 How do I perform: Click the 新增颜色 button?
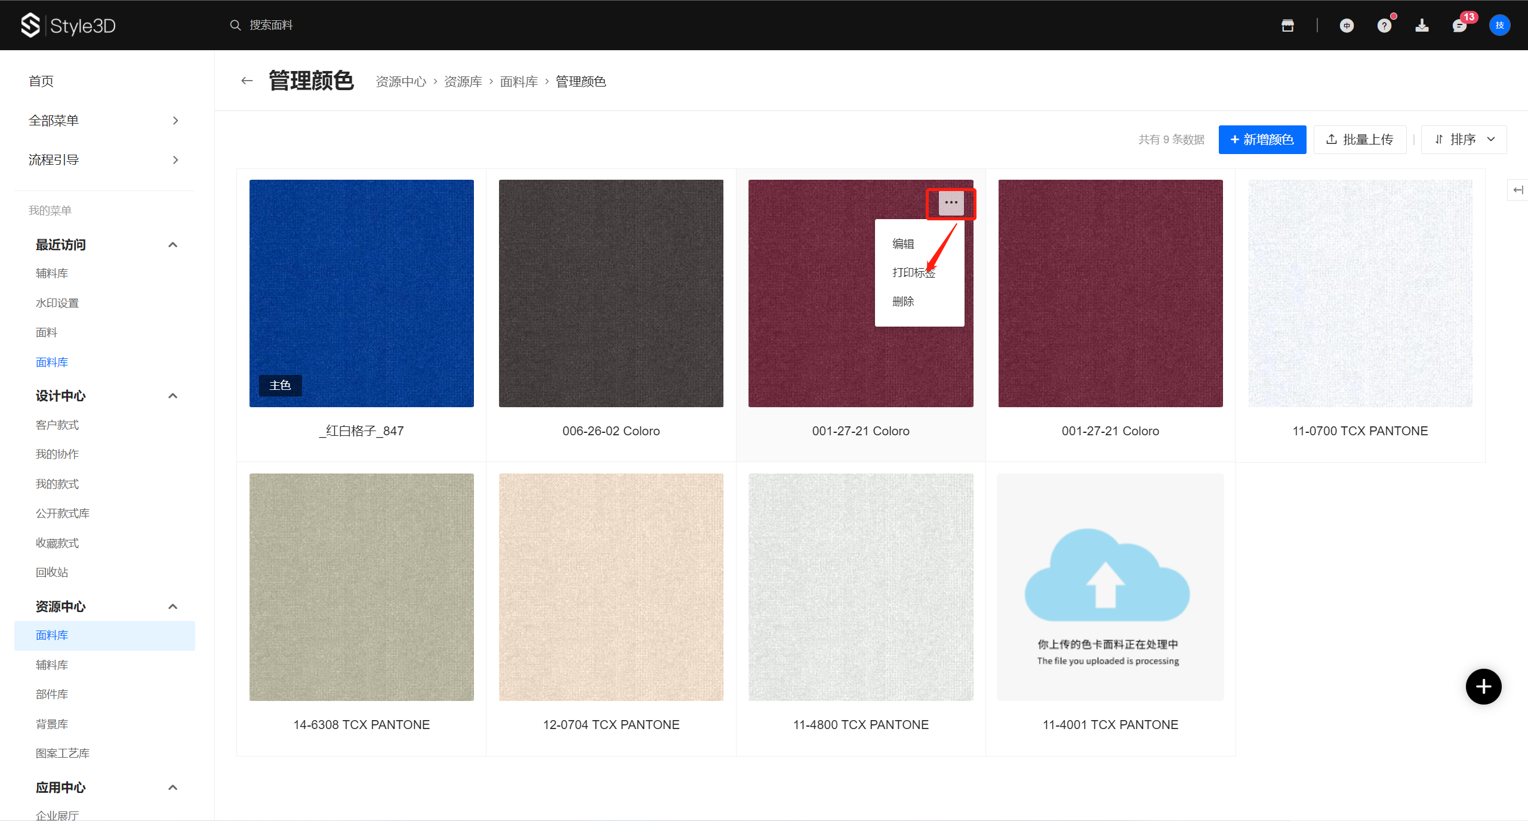coord(1262,140)
